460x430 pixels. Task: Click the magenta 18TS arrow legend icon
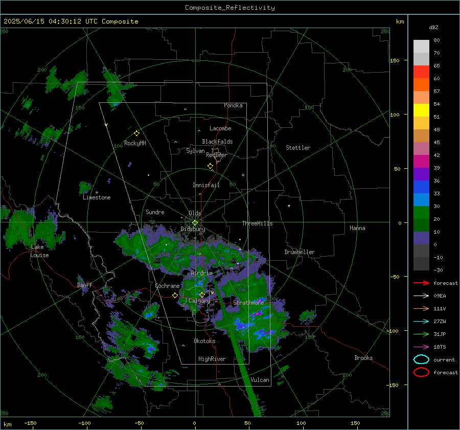tap(421, 347)
